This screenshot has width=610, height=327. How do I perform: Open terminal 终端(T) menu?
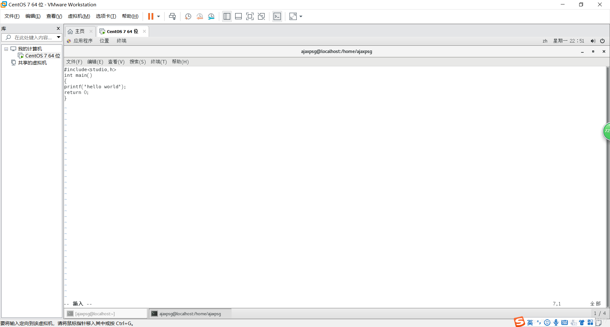click(x=159, y=62)
